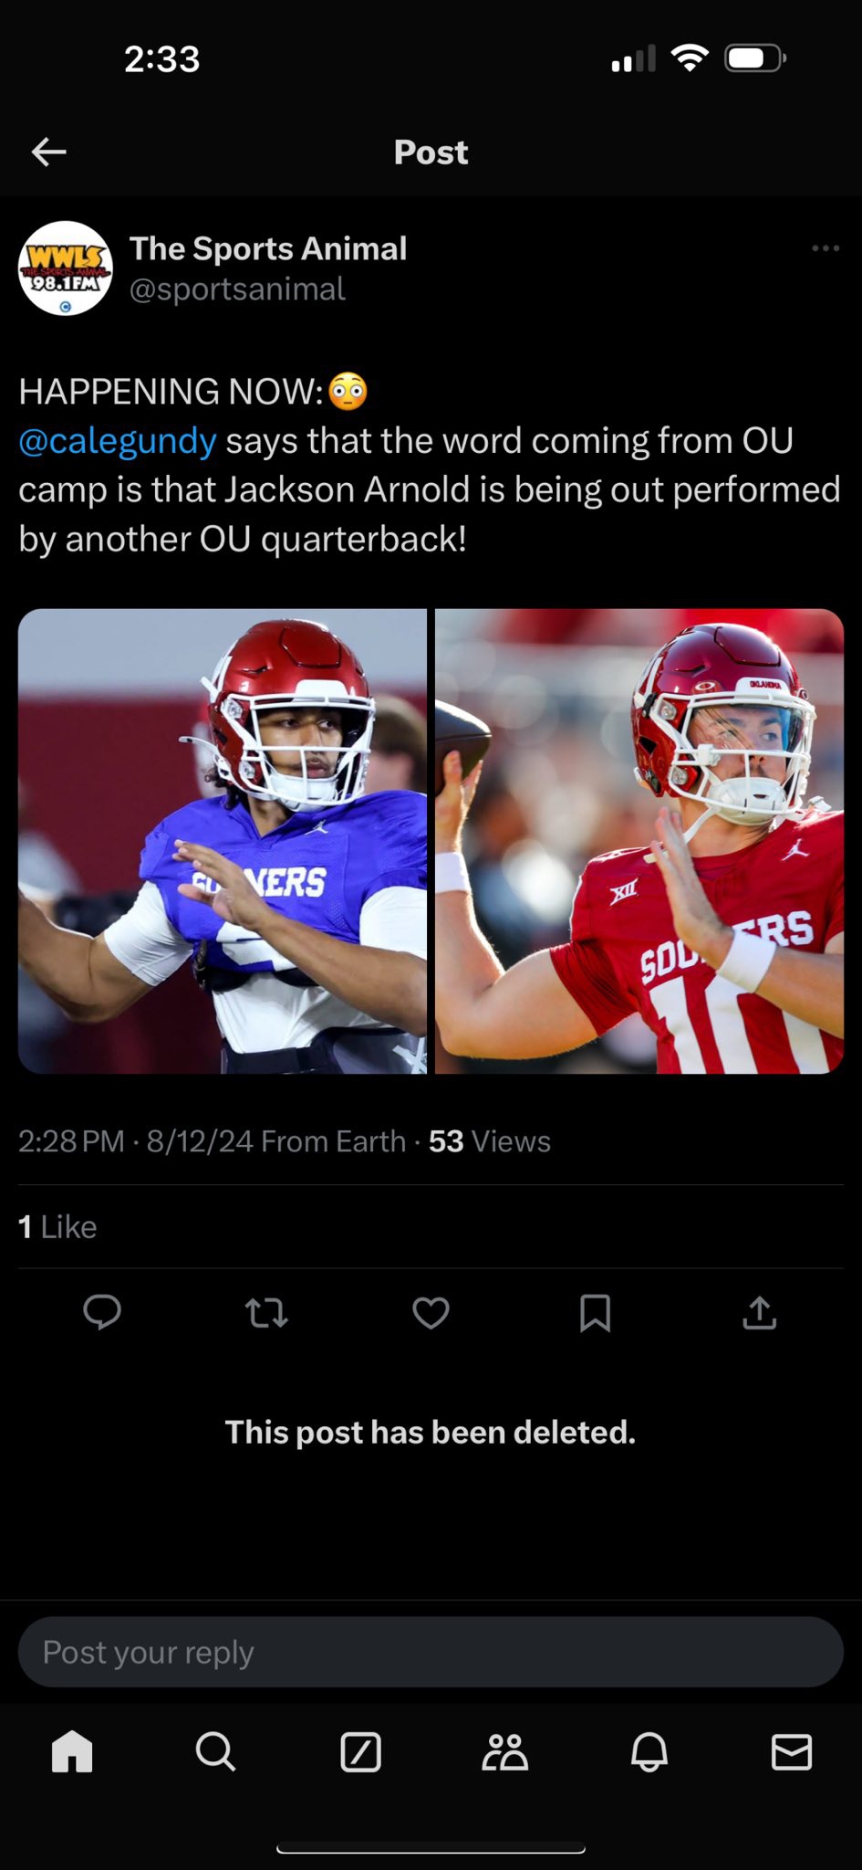Open Messages envelope icon
The image size is (862, 1870).
point(791,1752)
